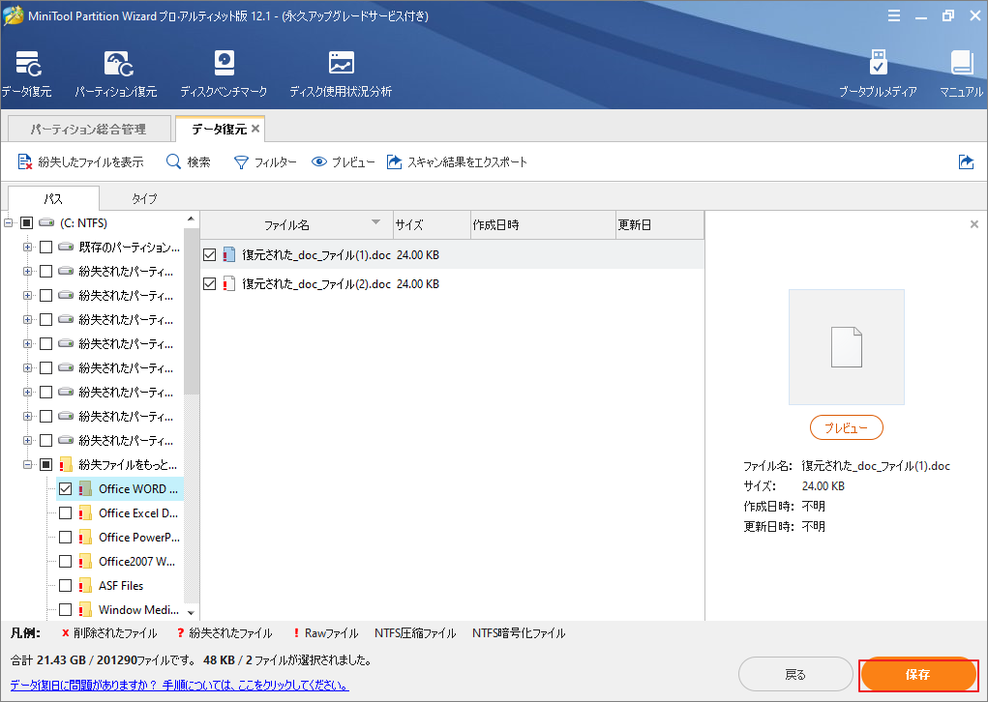Expand the 既存のパーティション node
988x702 pixels.
(28, 247)
